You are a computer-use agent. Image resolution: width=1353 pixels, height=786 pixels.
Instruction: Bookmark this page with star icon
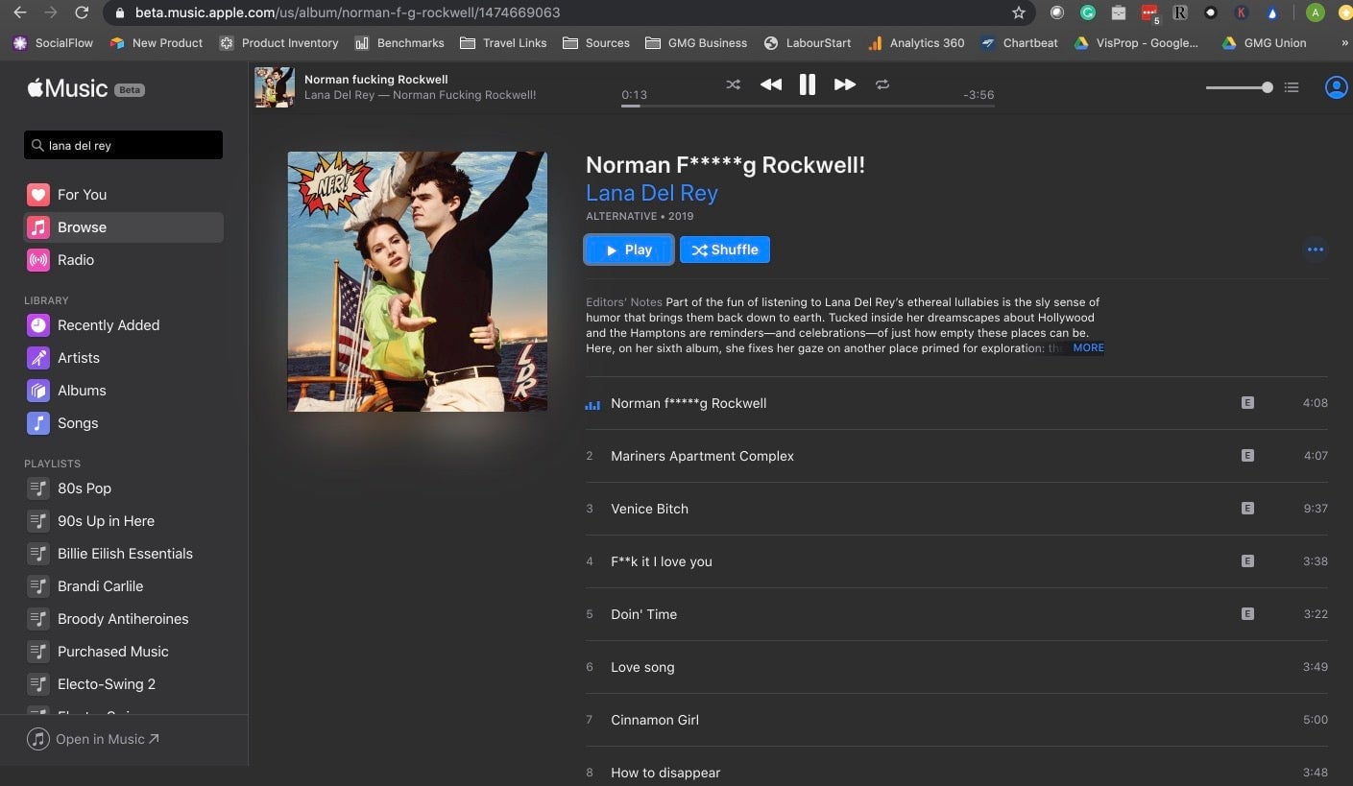(1019, 13)
